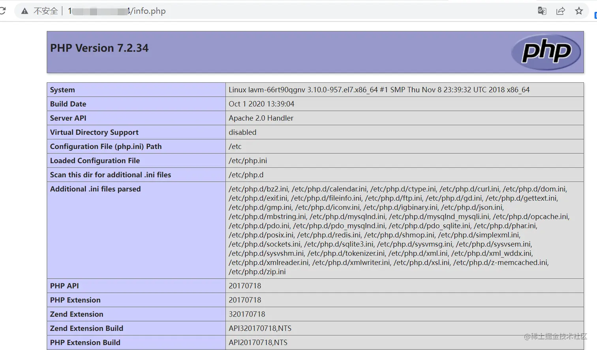Image resolution: width=597 pixels, height=350 pixels.
Task: Click the Apache 2.0 Handler value
Action: (261, 118)
